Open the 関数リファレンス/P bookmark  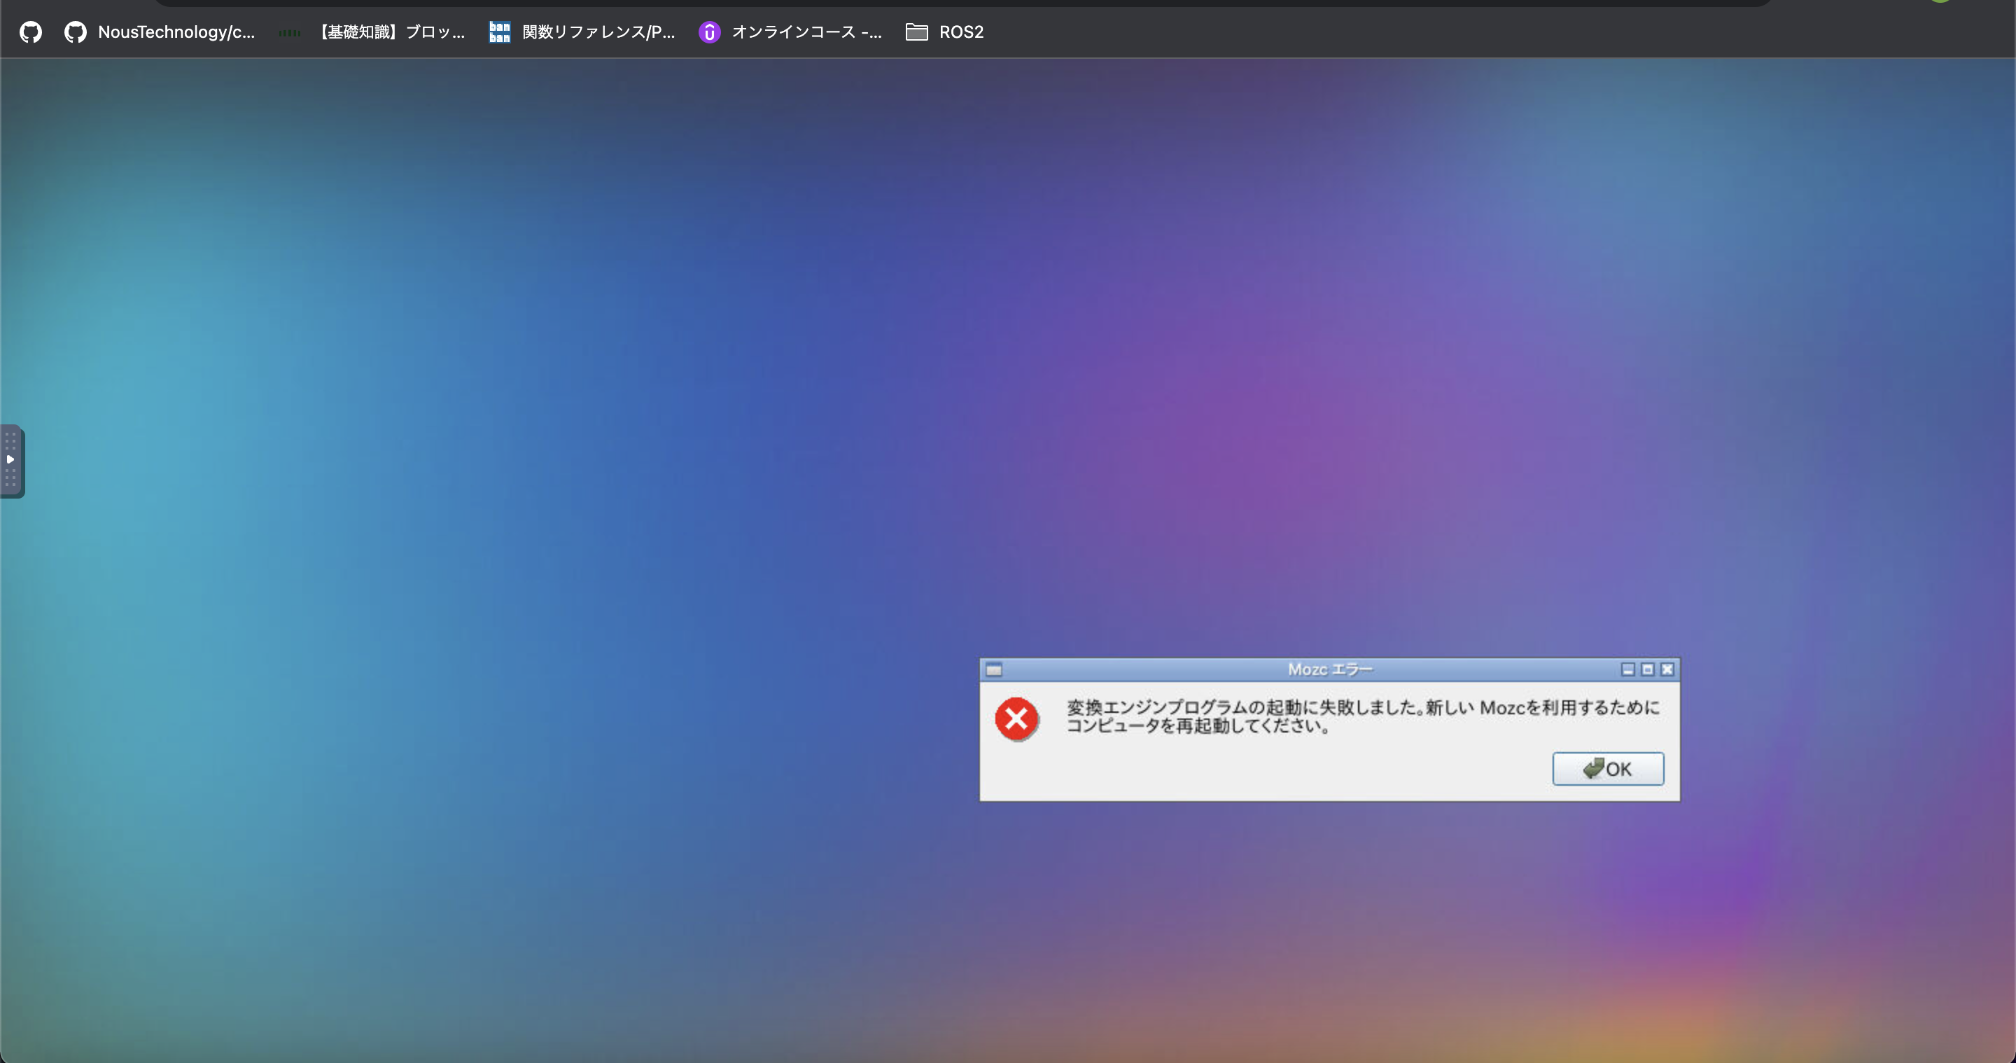tap(598, 32)
